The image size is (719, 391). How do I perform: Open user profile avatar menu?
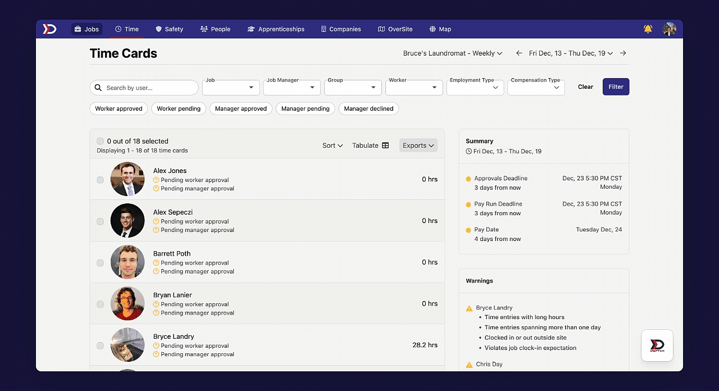(x=669, y=29)
